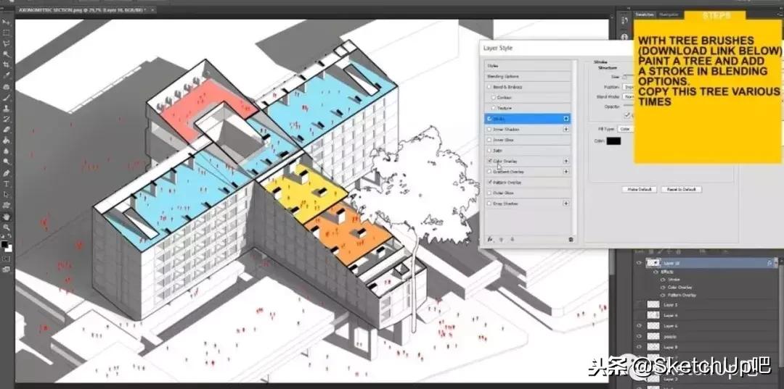Click the Make Default button

coord(639,190)
